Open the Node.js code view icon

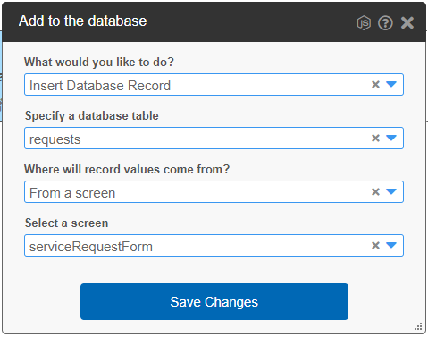click(x=364, y=23)
